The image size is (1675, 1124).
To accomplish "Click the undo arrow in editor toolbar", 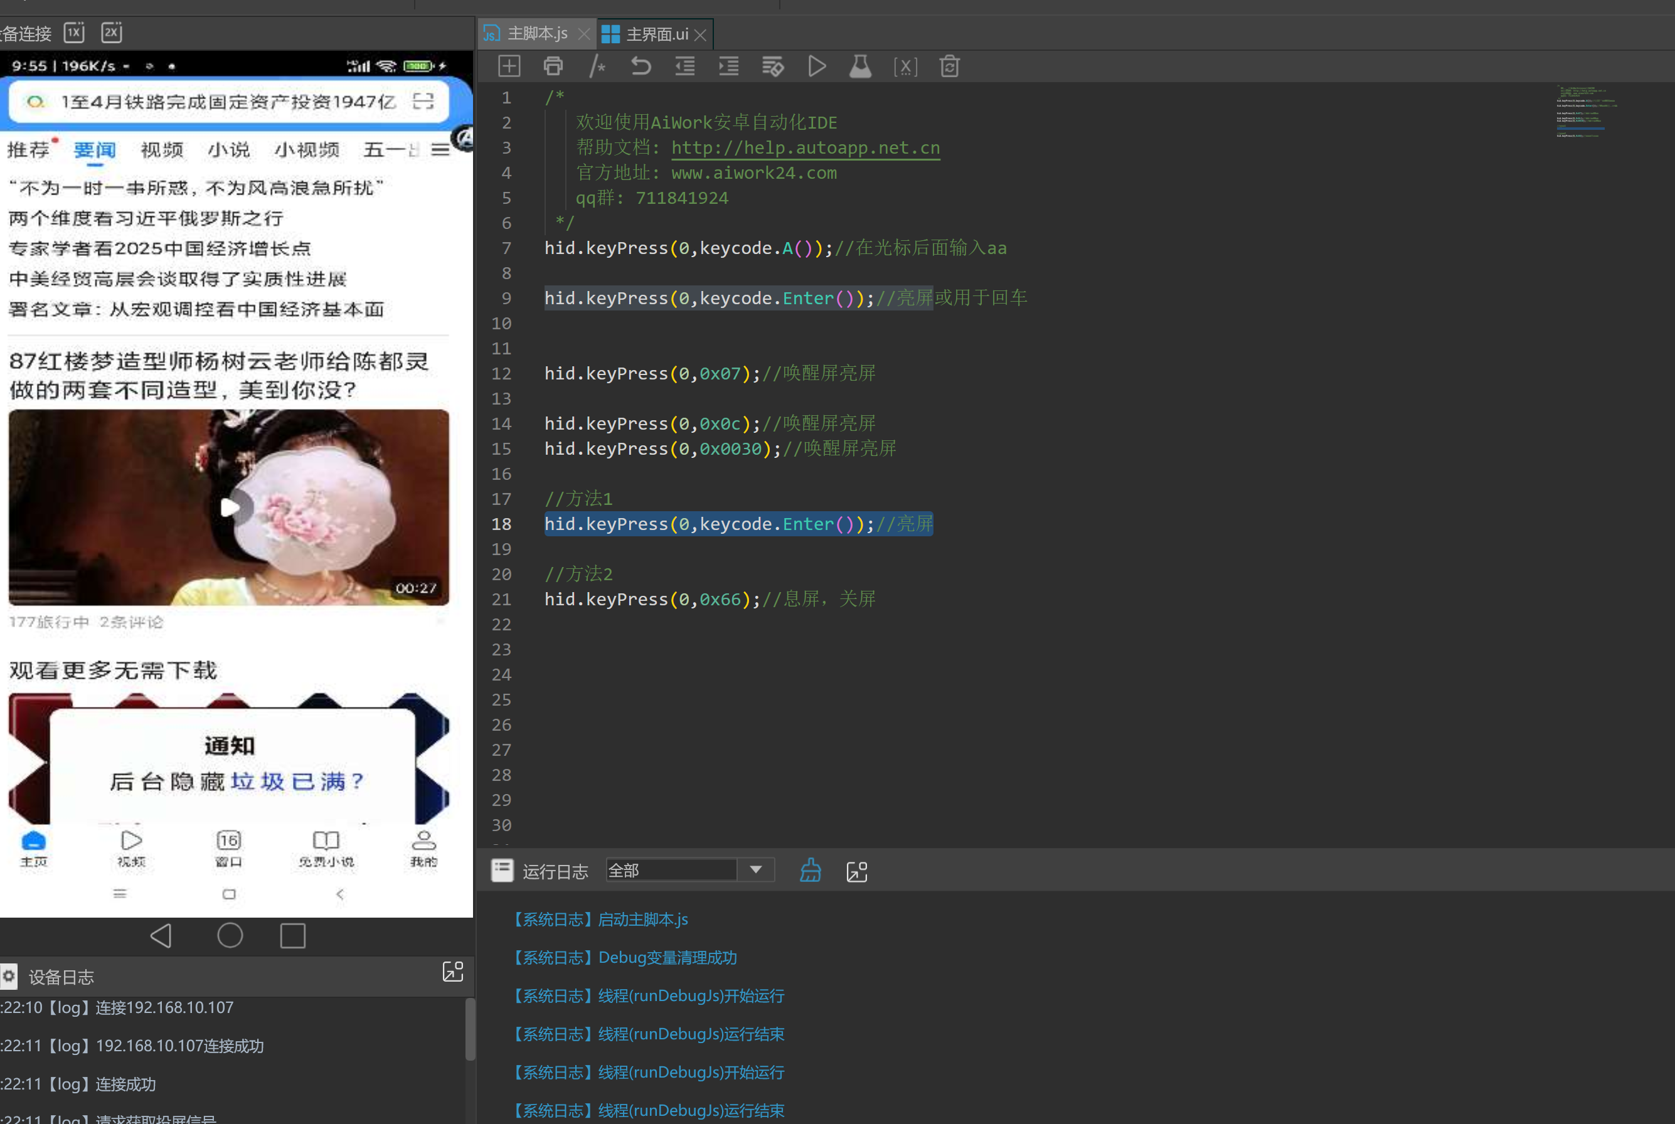I will (641, 66).
